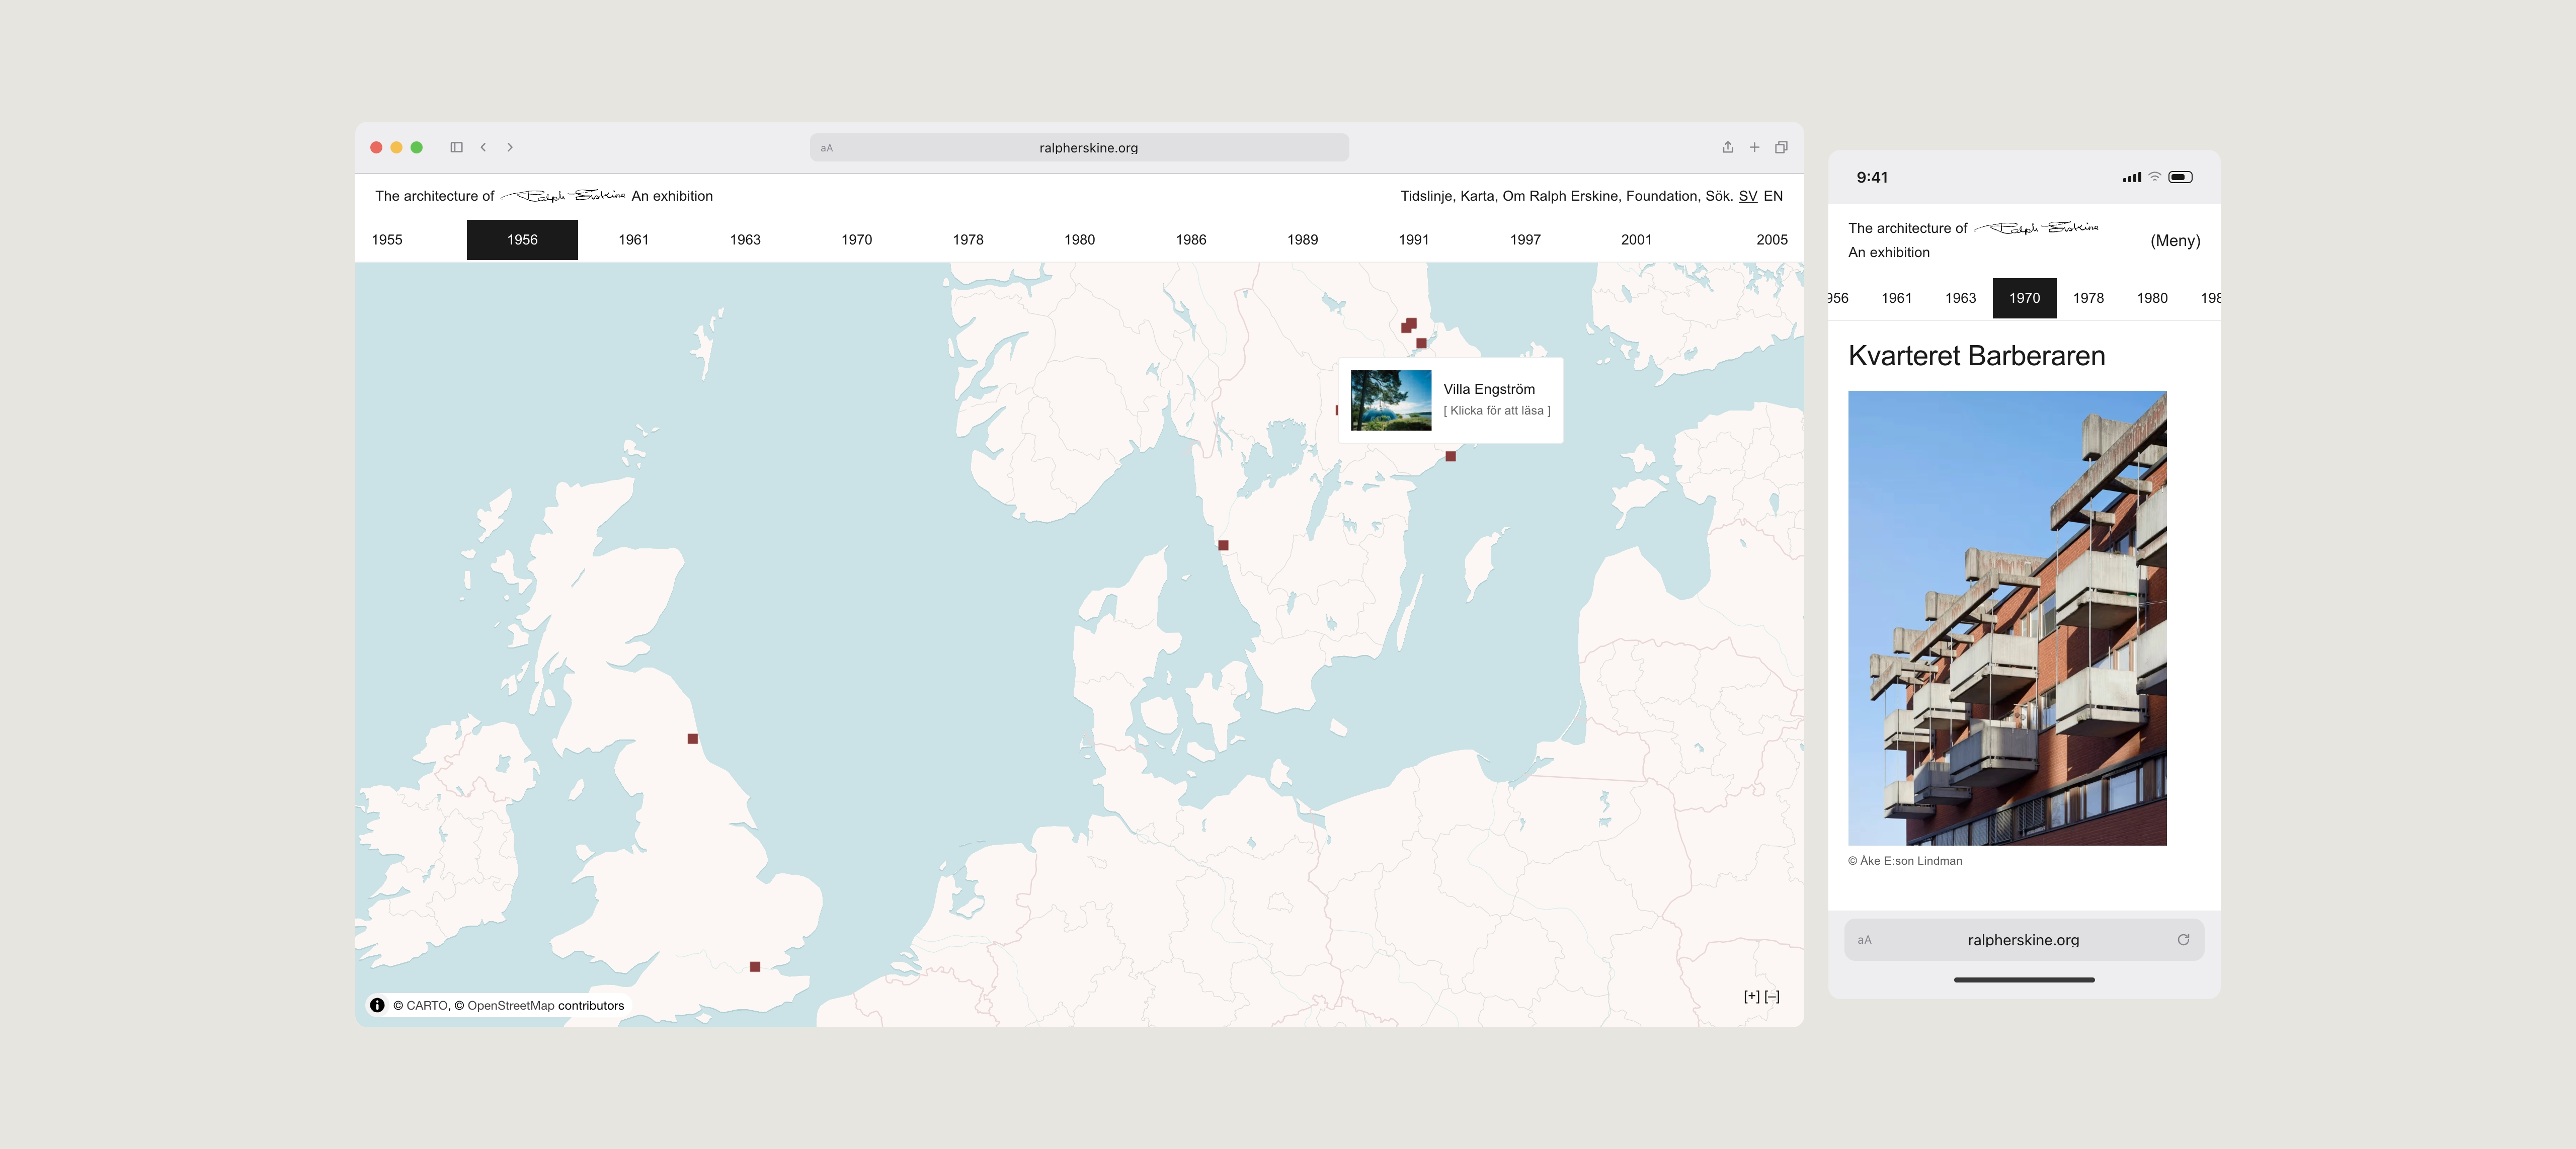Click Villa Engström popup thumbnail
This screenshot has width=2576, height=1149.
point(1391,400)
